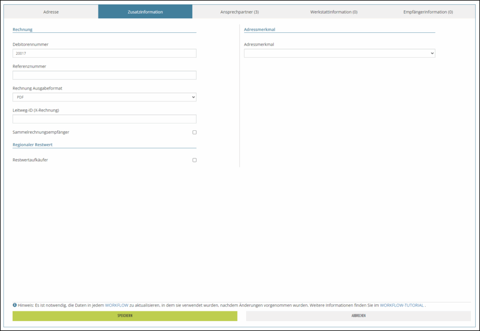The image size is (480, 331).
Task: Tick the Restwertaufkäufer checkbox
Action: pos(195,160)
